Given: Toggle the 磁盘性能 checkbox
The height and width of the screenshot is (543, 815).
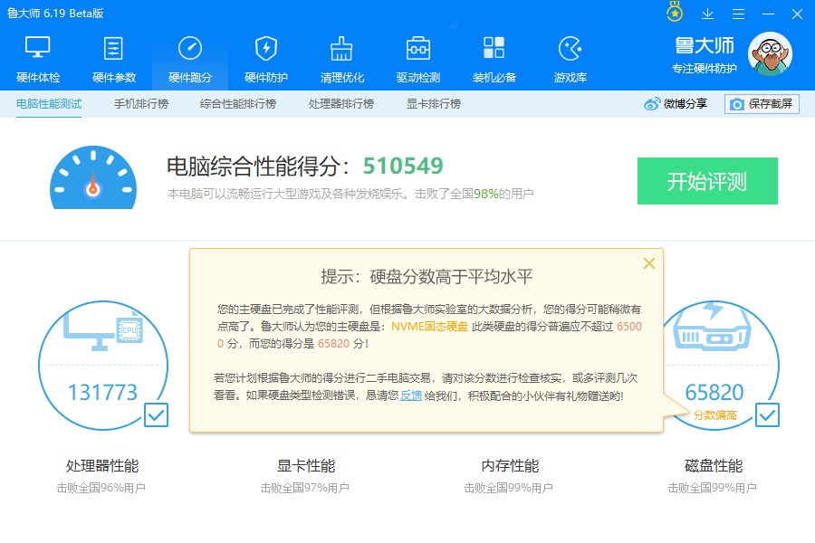Looking at the screenshot, I should click(x=767, y=414).
